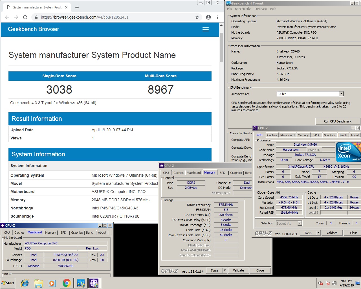Open the Geekbench Browser hamburger menu

(206, 29)
